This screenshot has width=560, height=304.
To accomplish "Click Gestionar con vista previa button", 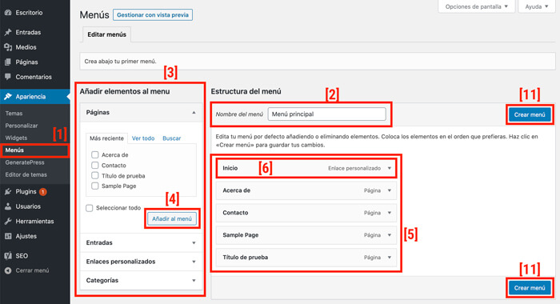I will pos(153,15).
